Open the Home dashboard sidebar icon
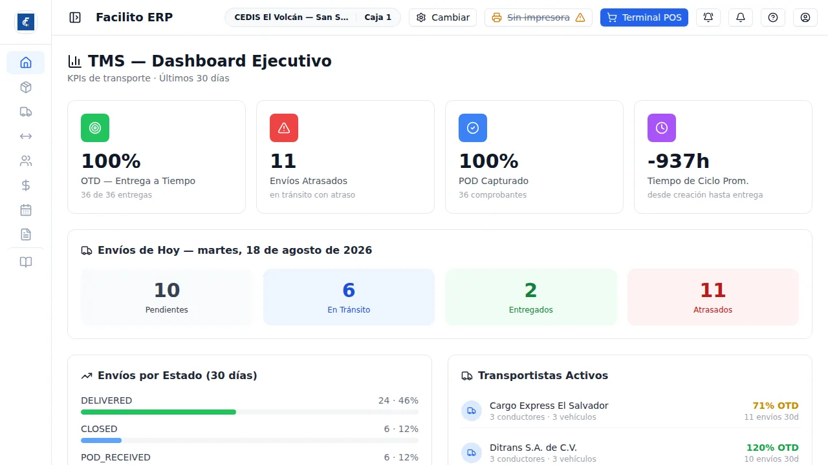The width and height of the screenshot is (828, 465). [26, 63]
